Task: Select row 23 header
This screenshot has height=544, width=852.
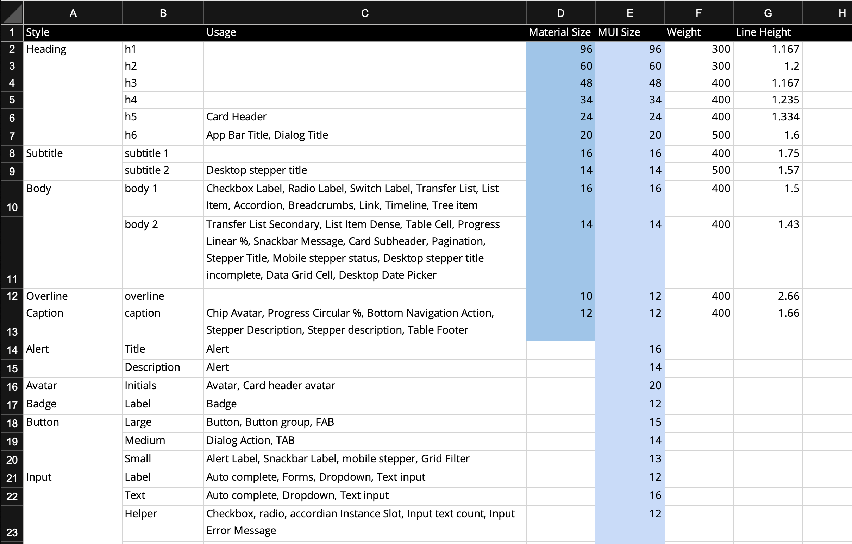Action: coord(12,524)
